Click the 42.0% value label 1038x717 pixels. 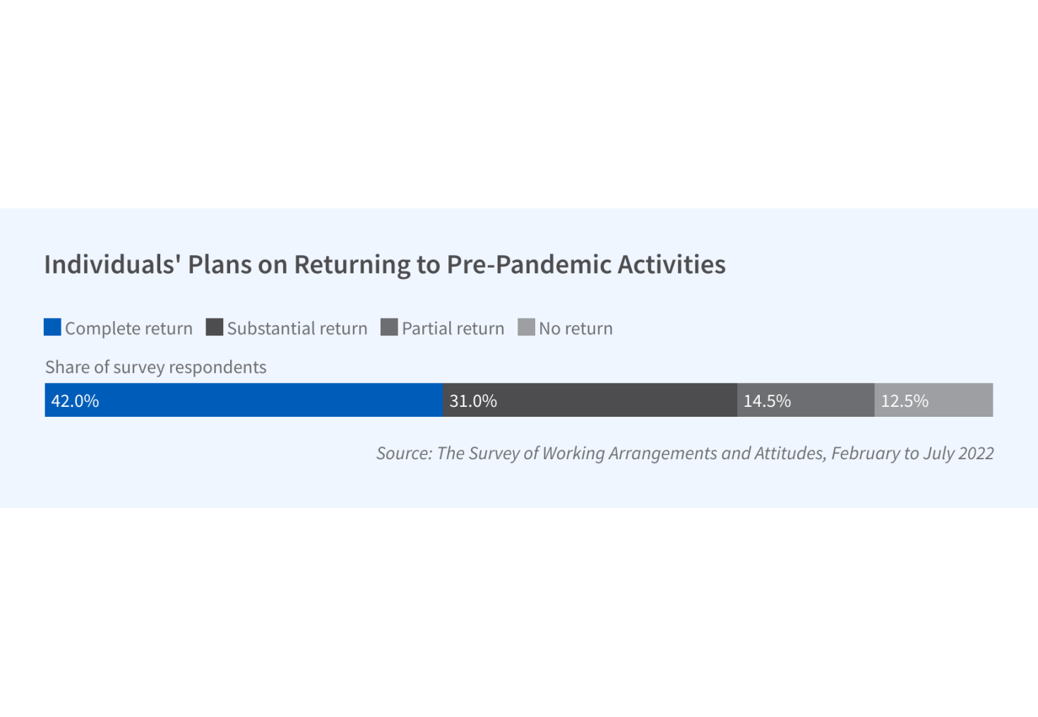point(75,401)
